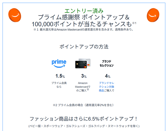
Task: Click the ファッション商品はさらに6.5%ポイントアップ heading
Action: 84,119
